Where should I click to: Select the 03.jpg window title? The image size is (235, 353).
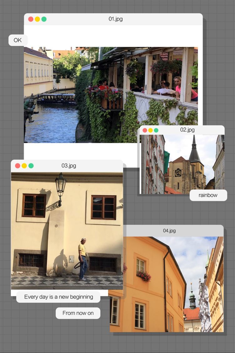click(x=69, y=166)
